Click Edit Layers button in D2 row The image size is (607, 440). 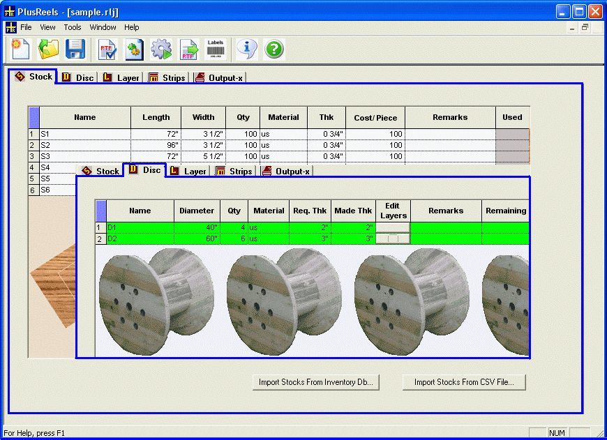click(x=393, y=238)
